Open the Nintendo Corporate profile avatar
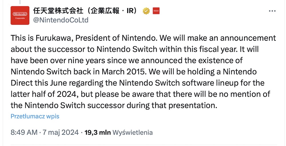This screenshot has height=146, width=286. click(20, 15)
